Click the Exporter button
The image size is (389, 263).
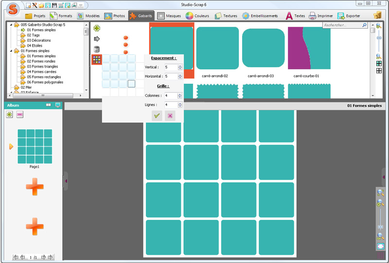[x=349, y=16]
